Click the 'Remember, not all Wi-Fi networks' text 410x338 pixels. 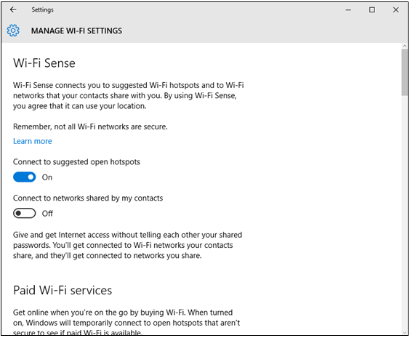[x=90, y=126]
